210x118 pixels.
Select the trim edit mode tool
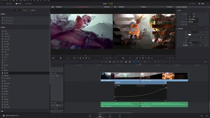[x=106, y=62]
